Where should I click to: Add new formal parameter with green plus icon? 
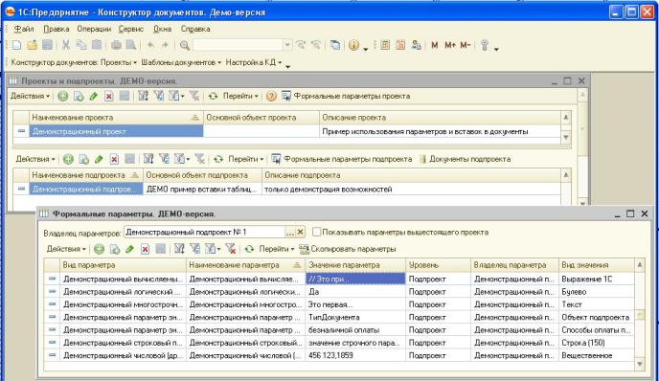click(100, 249)
